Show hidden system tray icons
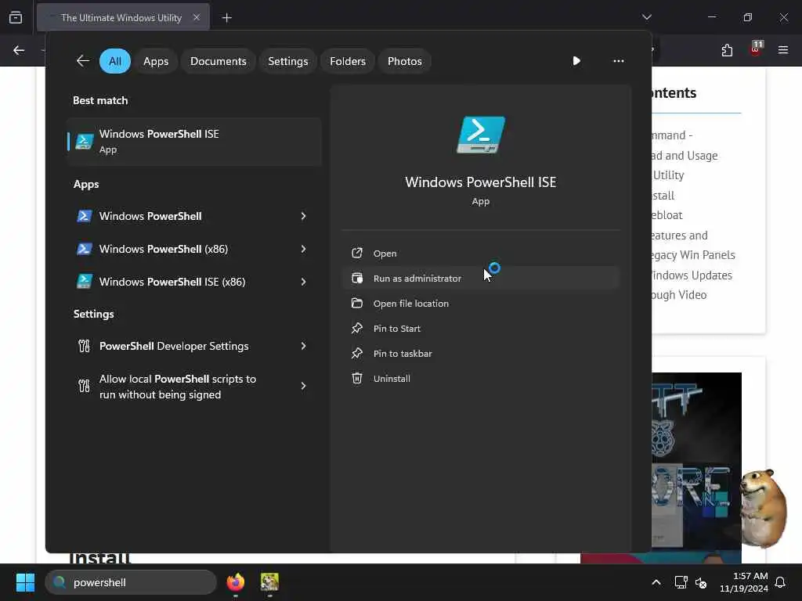Screen dimensions: 802x601 pos(656,582)
